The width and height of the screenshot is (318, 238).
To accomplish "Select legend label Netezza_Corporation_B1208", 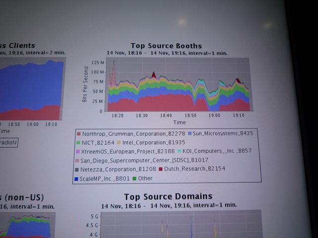I will (x=118, y=170).
